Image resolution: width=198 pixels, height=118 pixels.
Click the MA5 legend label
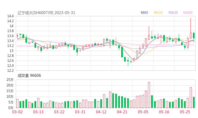(x=144, y=13)
